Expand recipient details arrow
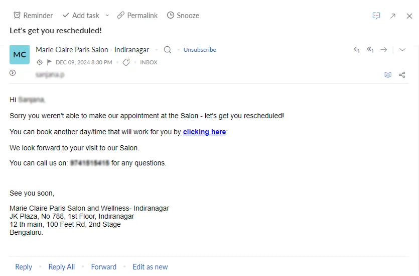Screen dimensions: 419x276 (x=13, y=73)
